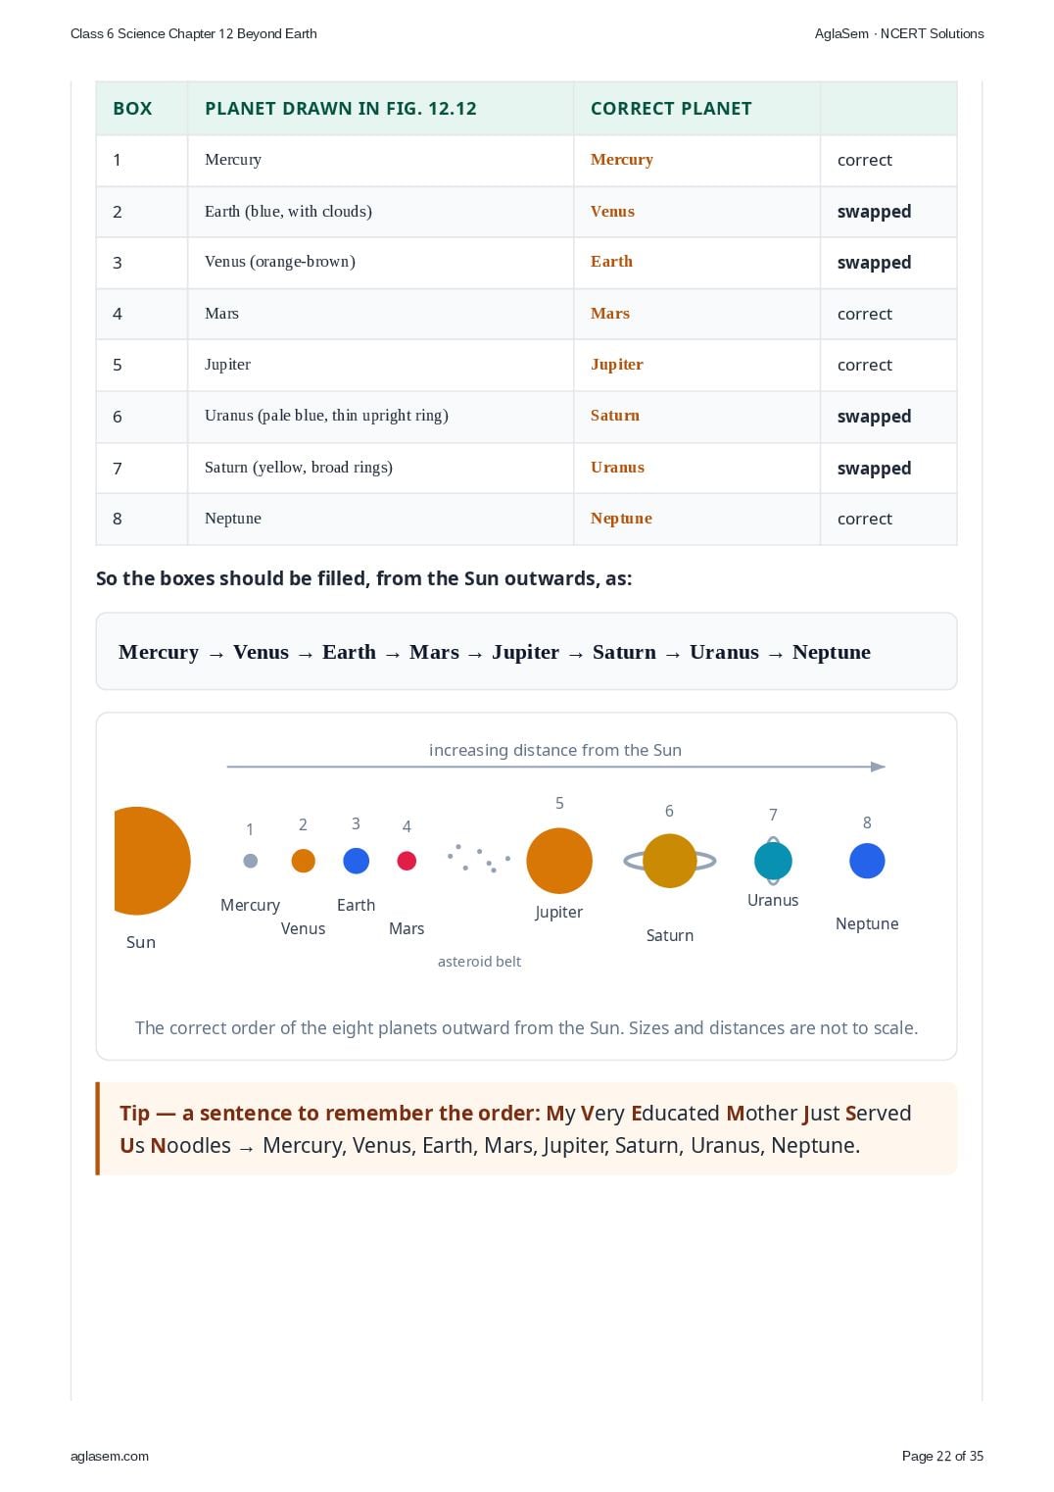Click the 'Page 22 of 35' indicator
The height and width of the screenshot is (1492, 1054).
pos(942,1456)
